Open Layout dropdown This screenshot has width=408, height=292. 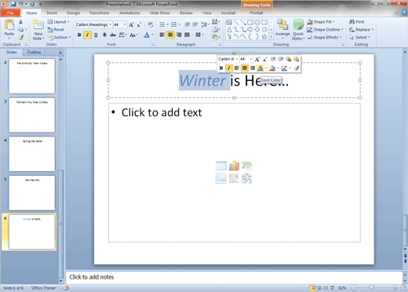pos(59,22)
